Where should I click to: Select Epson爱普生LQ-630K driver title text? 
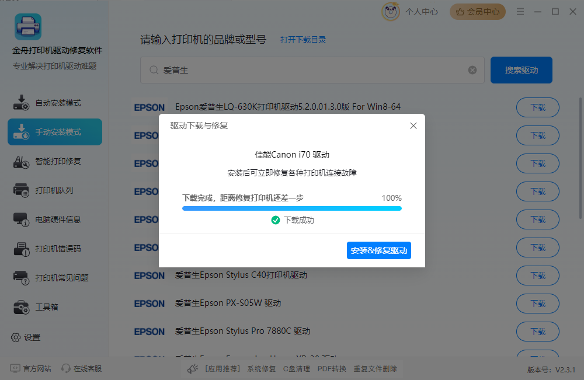click(288, 107)
